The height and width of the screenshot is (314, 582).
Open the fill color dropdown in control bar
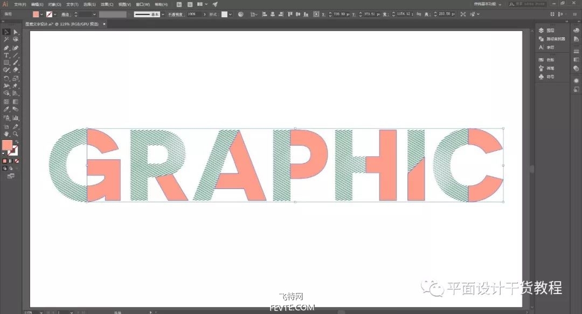[41, 15]
